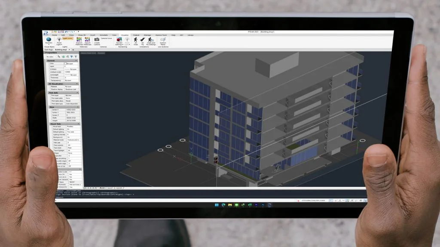The image size is (440, 247).
Task: Switch to the Layout1 tab
Action: (x=110, y=188)
